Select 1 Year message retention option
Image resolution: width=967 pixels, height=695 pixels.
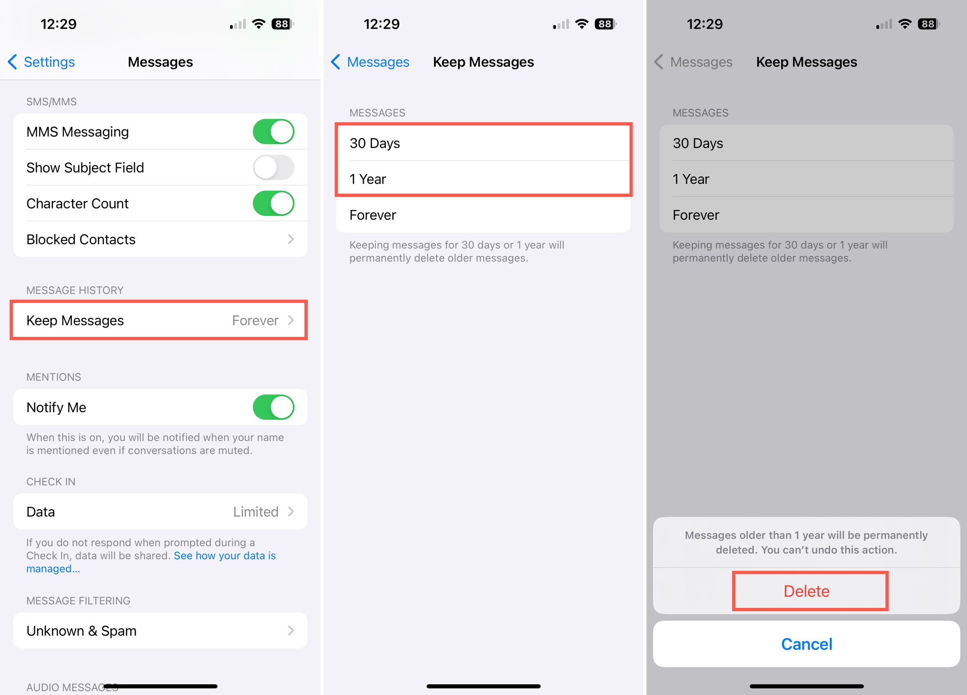484,179
